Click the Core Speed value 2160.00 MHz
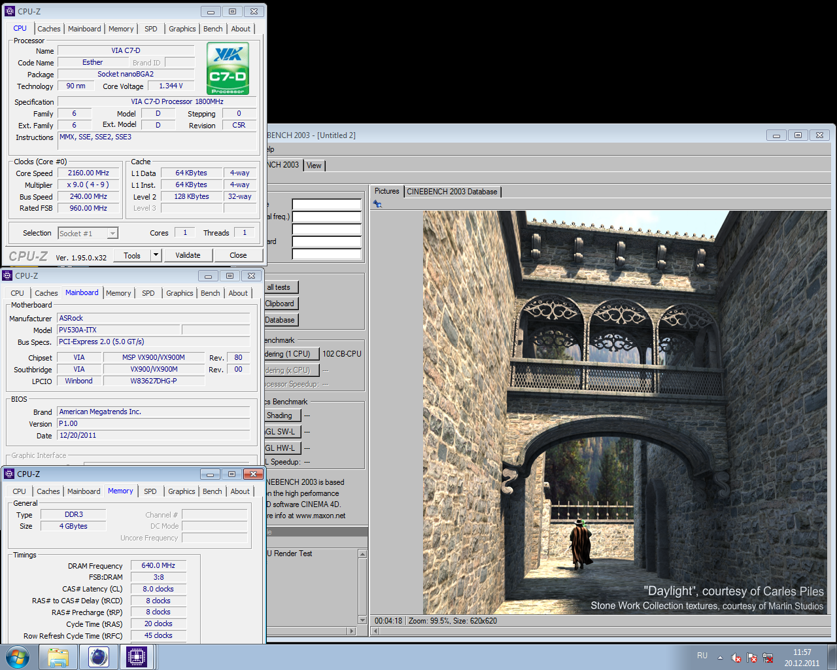Viewport: 837px width, 670px height. coord(88,173)
